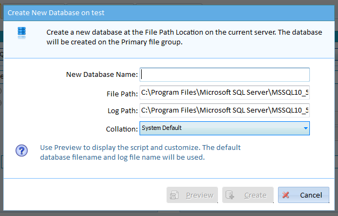
Task: Focus the New Database Name text field
Action: pyautogui.click(x=224, y=75)
